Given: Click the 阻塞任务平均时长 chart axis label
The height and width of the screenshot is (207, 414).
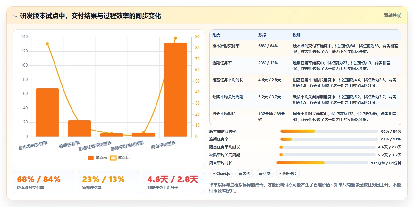Looking at the screenshot, I should 95,146.
